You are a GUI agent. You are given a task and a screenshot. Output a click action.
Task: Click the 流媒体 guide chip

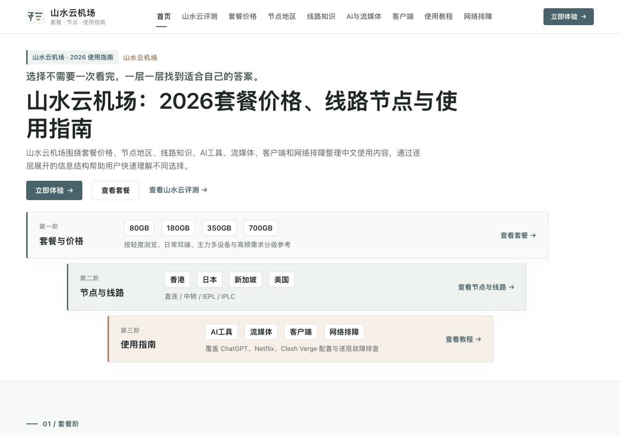click(261, 332)
